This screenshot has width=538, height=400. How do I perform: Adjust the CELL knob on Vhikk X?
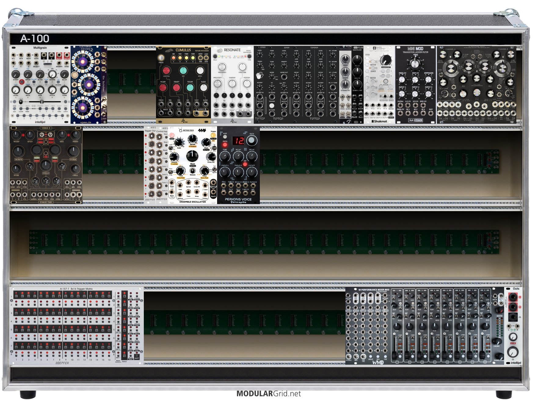(x=75, y=168)
